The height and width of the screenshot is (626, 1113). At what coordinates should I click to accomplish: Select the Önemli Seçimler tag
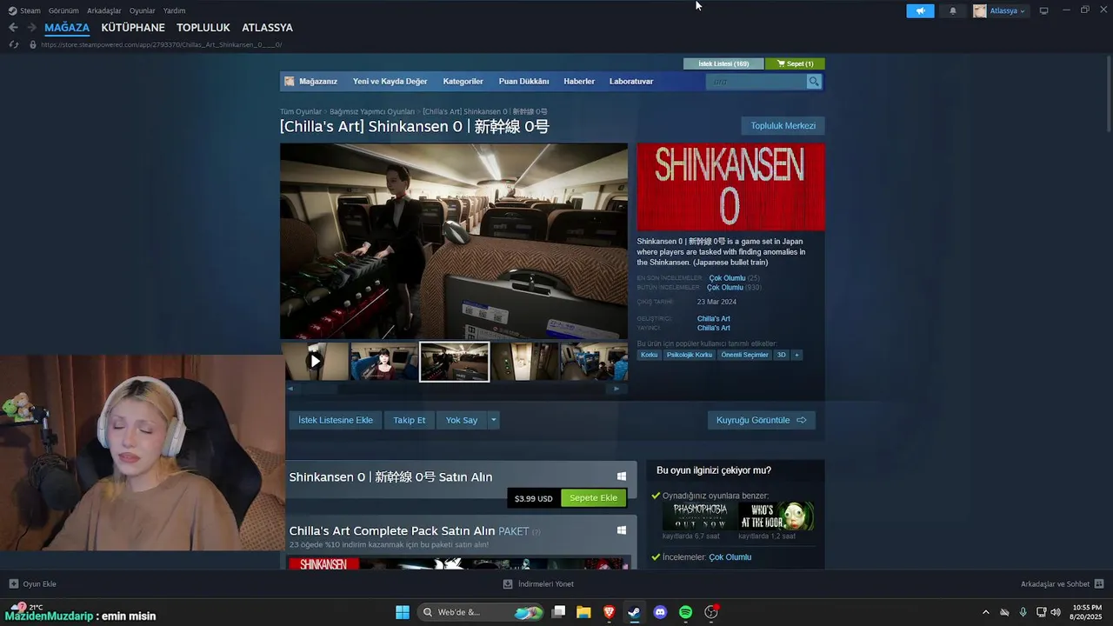745,355
